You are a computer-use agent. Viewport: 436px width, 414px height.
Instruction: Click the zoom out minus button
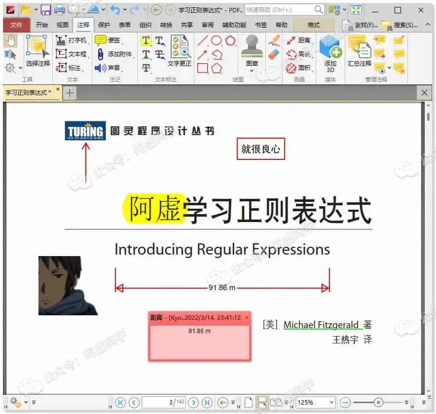pyautogui.click(x=345, y=402)
